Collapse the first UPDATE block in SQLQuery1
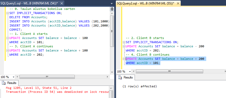The width and height of the screenshot is (226, 98). (x=8, y=38)
